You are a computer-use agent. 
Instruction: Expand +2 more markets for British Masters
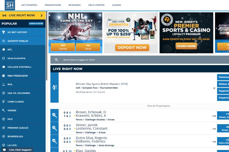(x=214, y=88)
